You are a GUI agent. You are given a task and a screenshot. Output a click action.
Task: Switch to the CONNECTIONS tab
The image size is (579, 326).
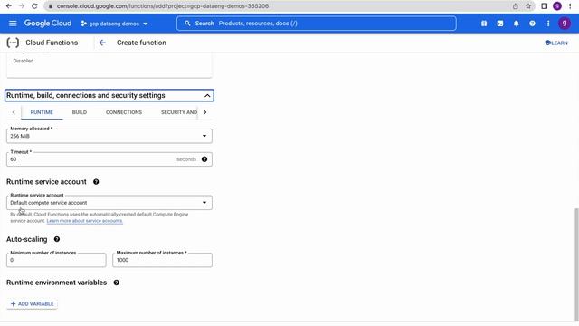pyautogui.click(x=124, y=112)
